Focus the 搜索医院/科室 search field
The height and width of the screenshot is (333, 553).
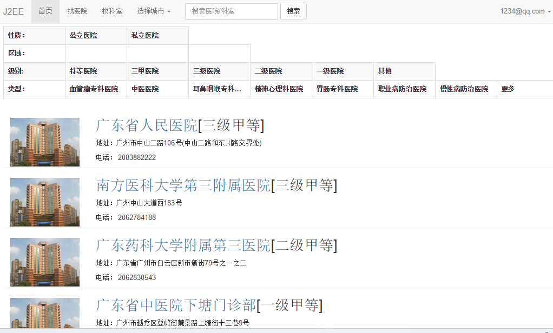pos(232,11)
